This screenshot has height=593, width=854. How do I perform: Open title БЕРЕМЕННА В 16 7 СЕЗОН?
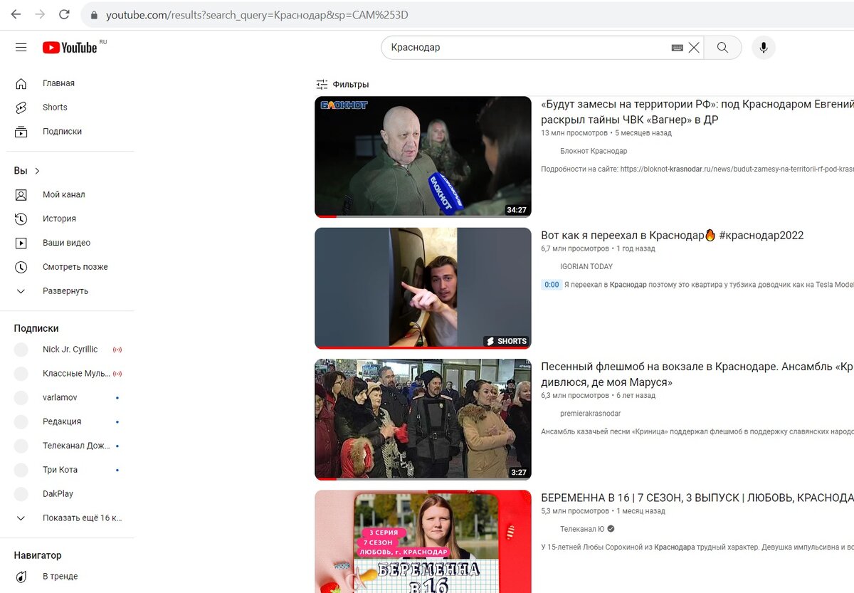pos(697,498)
